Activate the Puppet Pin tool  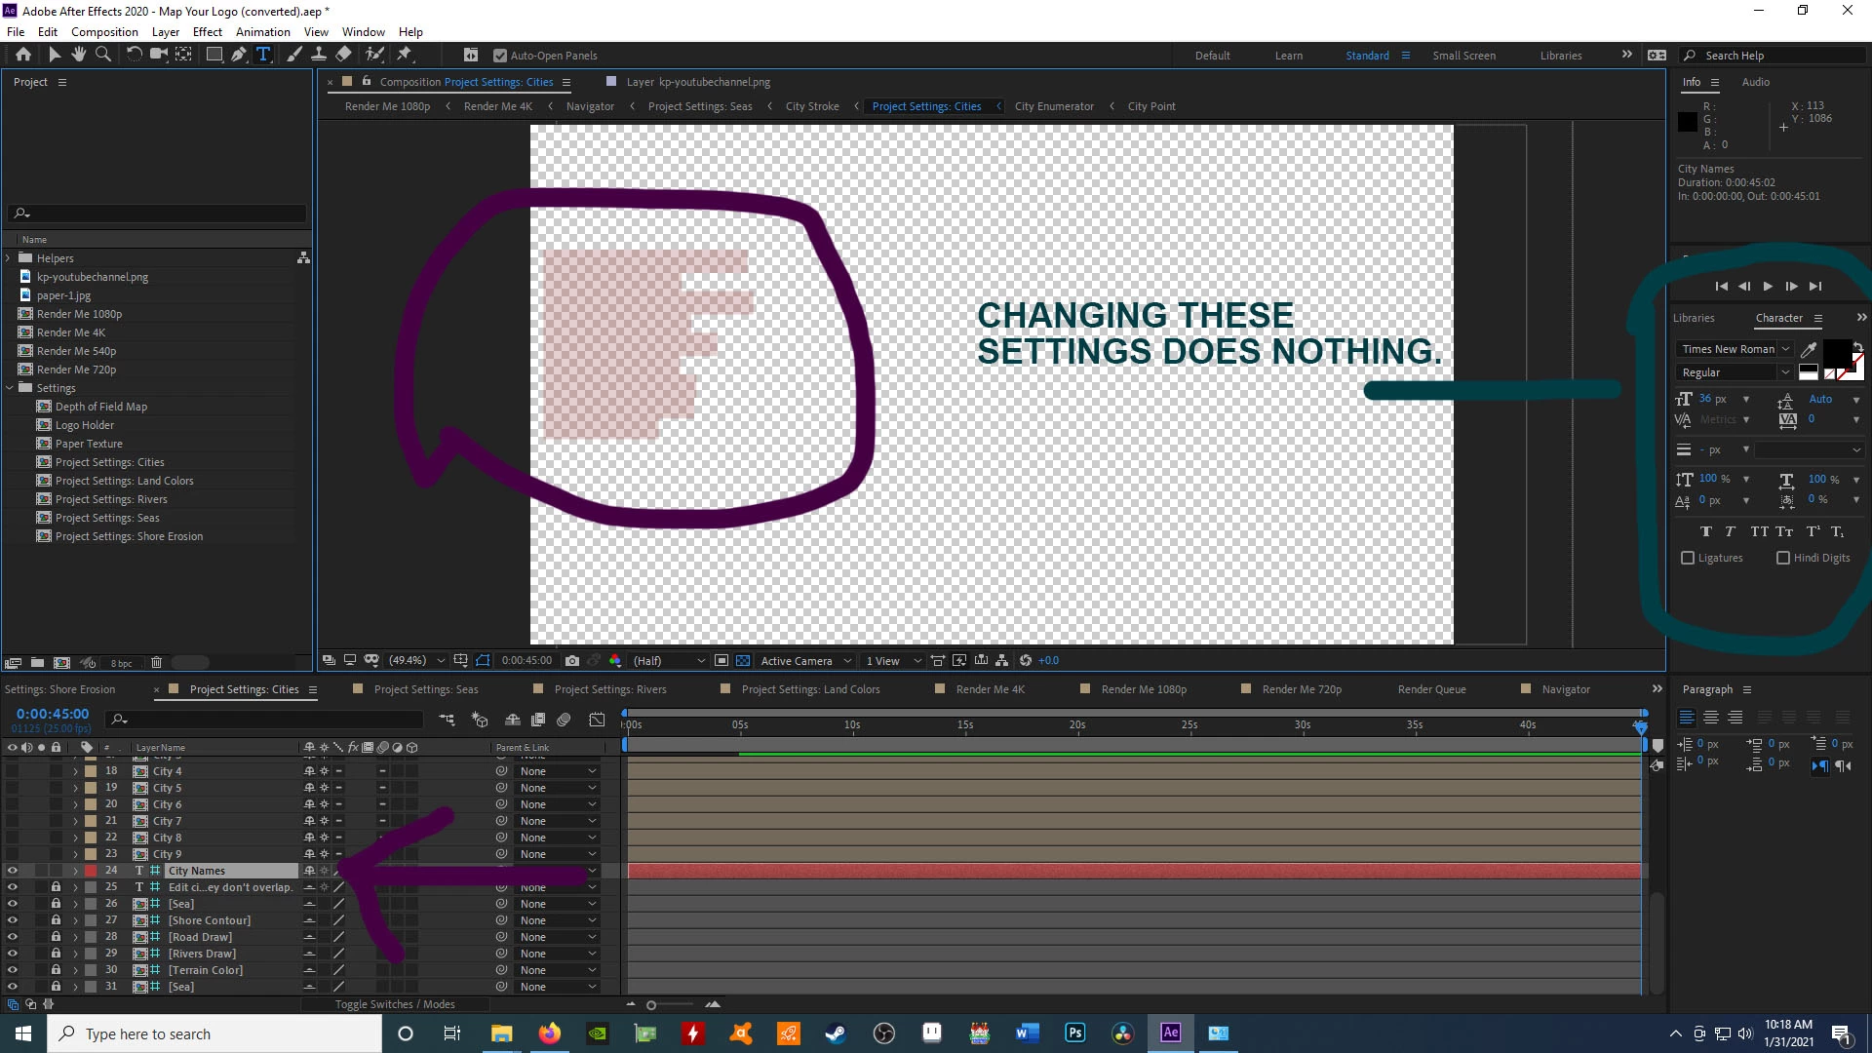405,55
